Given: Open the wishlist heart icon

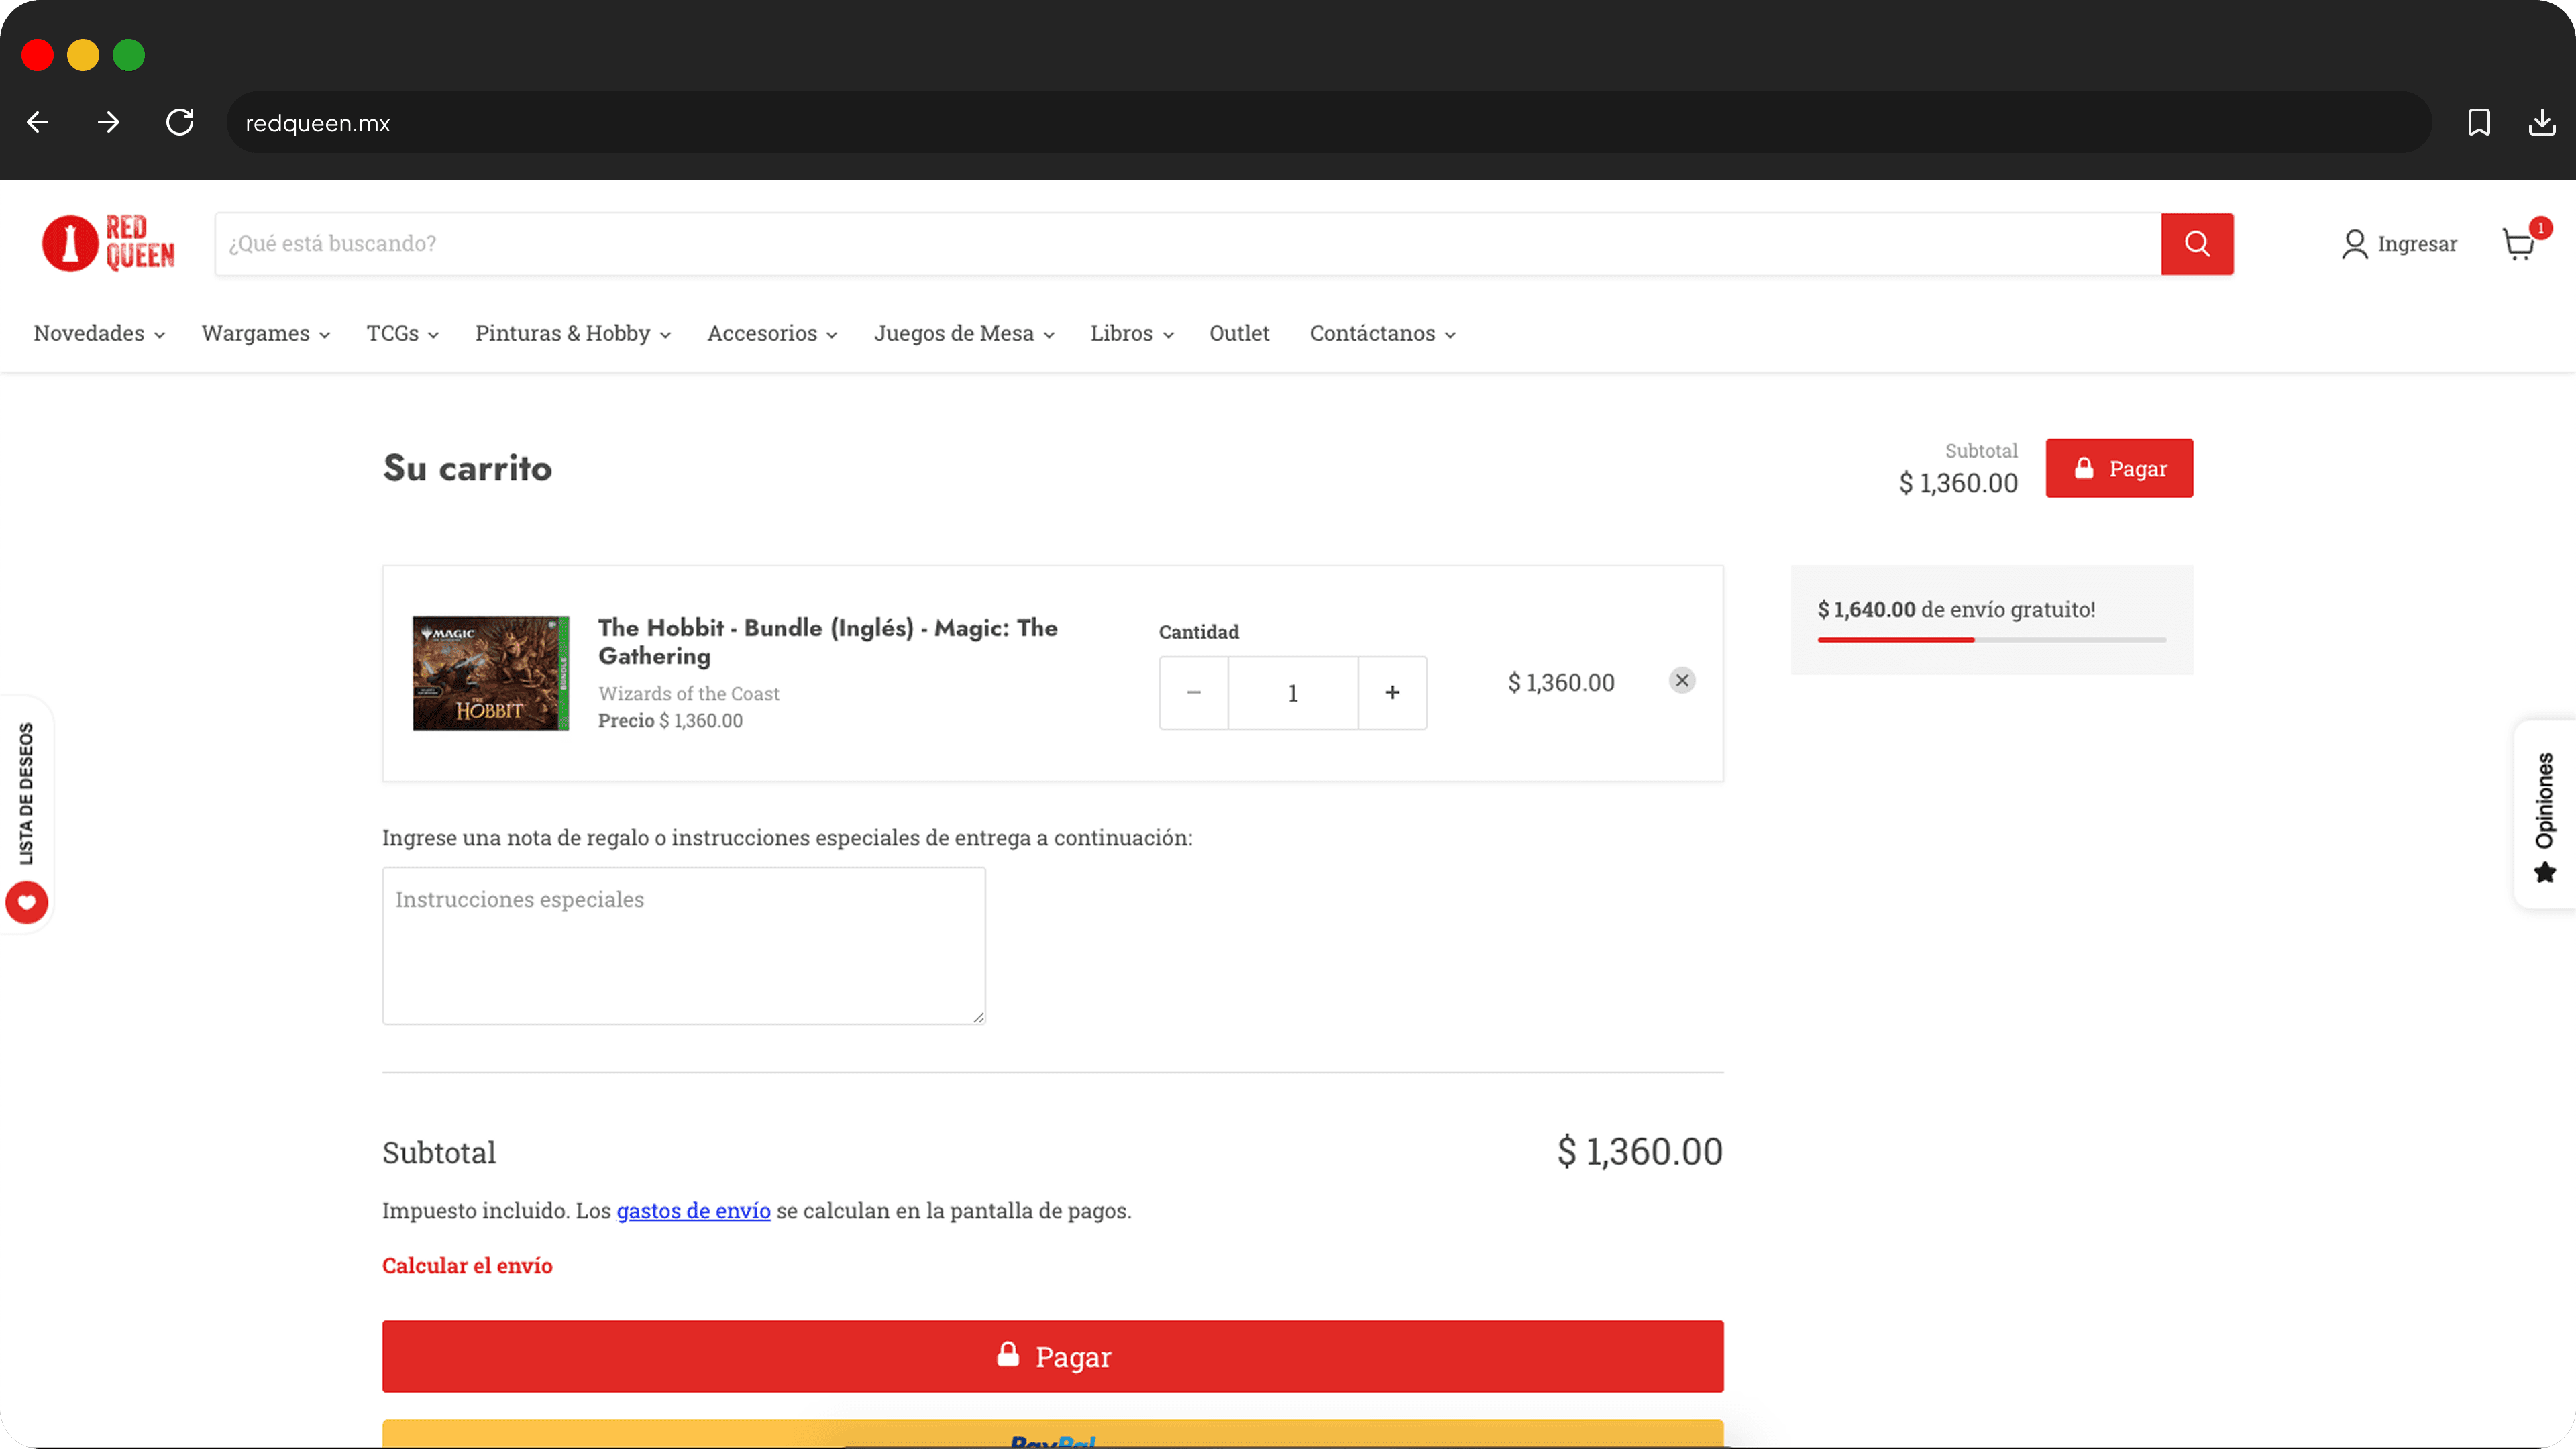Looking at the screenshot, I should click(27, 902).
